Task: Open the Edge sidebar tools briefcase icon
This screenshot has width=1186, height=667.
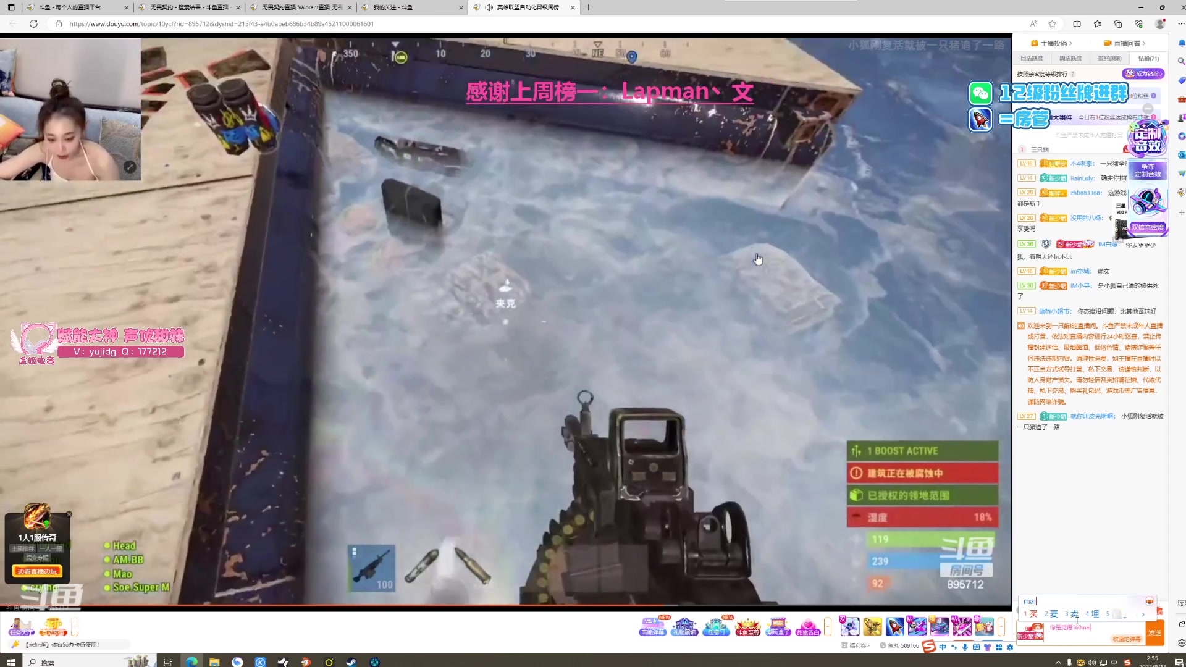Action: click(1181, 99)
